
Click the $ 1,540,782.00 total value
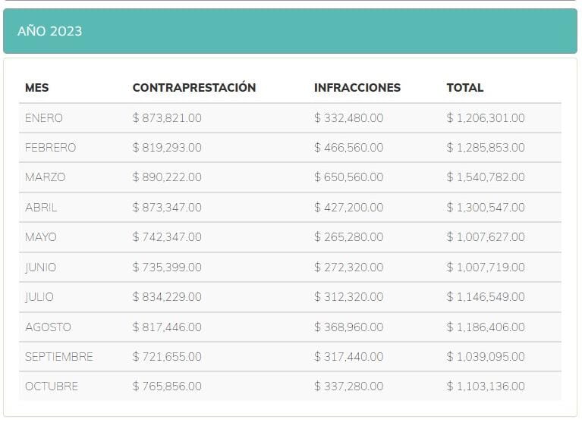(485, 177)
